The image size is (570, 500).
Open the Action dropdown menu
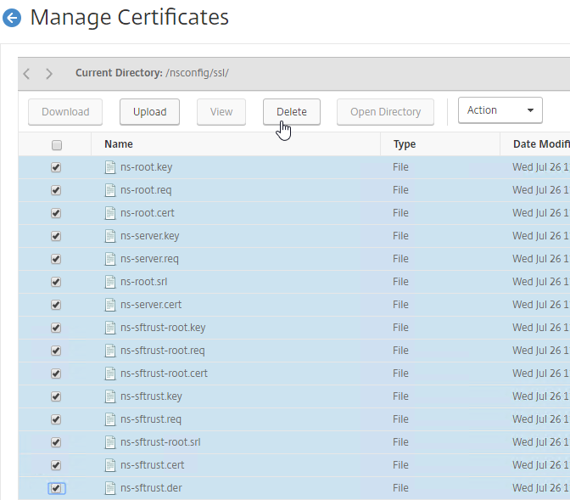500,110
